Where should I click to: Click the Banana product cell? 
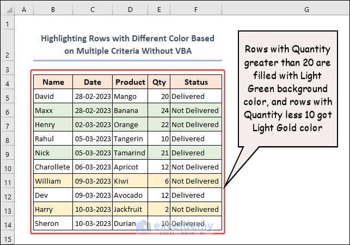[x=130, y=110]
